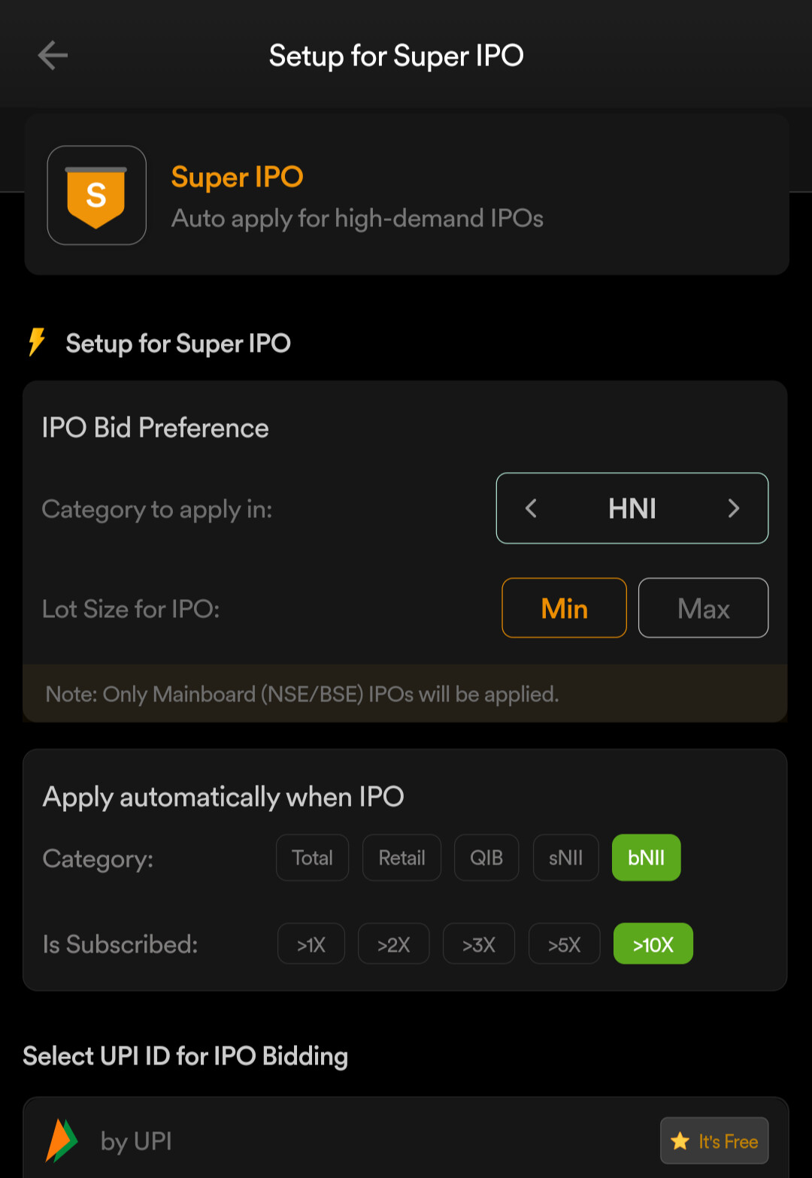The image size is (812, 1178).
Task: Tap the UPI logo icon
Action: point(62,1140)
